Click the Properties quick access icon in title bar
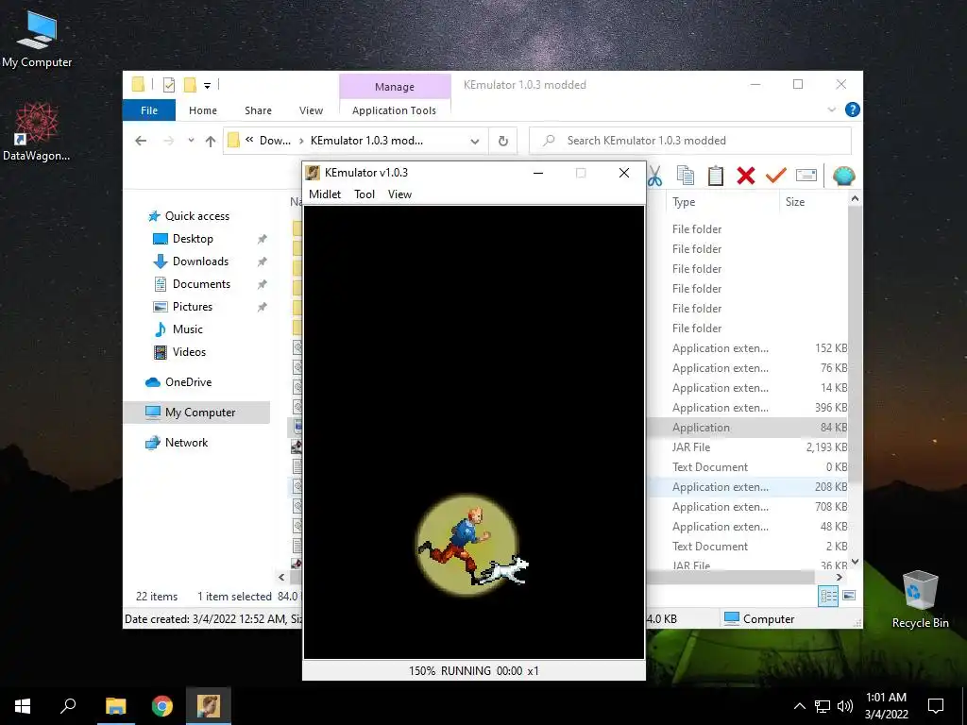 (169, 85)
